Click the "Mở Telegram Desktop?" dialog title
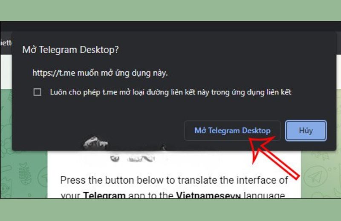Screen dimensions: 341x221 pyautogui.click(x=70, y=50)
